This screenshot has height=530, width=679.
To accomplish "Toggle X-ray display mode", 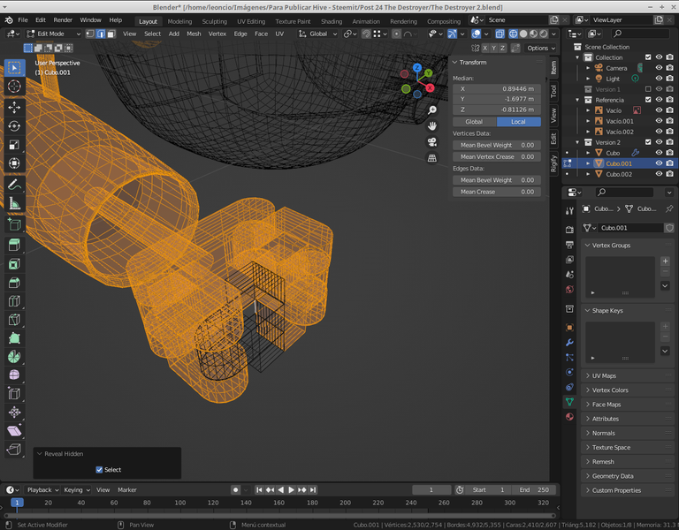I will pyautogui.click(x=500, y=34).
